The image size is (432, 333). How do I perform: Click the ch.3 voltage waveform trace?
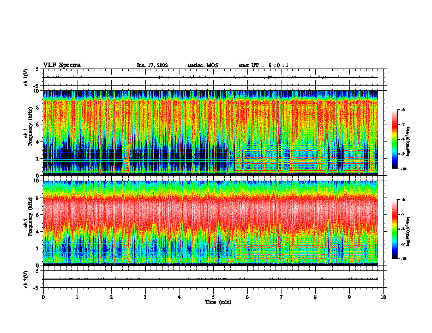(x=211, y=279)
